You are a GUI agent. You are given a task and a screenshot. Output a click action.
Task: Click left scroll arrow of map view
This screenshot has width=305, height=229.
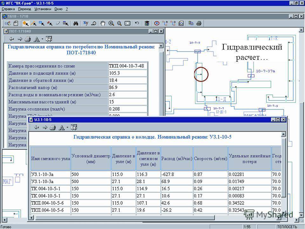(x=4, y=220)
